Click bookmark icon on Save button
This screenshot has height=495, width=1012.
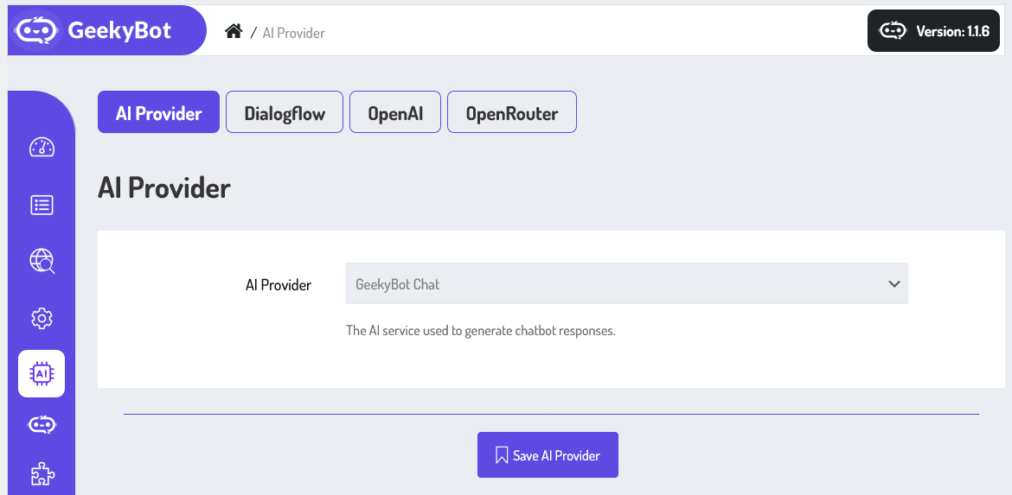click(x=502, y=455)
